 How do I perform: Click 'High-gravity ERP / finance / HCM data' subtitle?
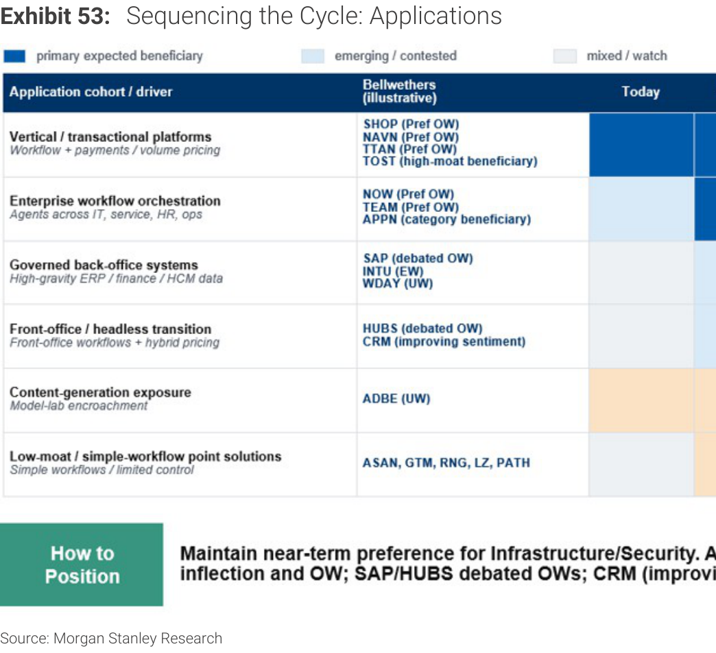(x=117, y=278)
